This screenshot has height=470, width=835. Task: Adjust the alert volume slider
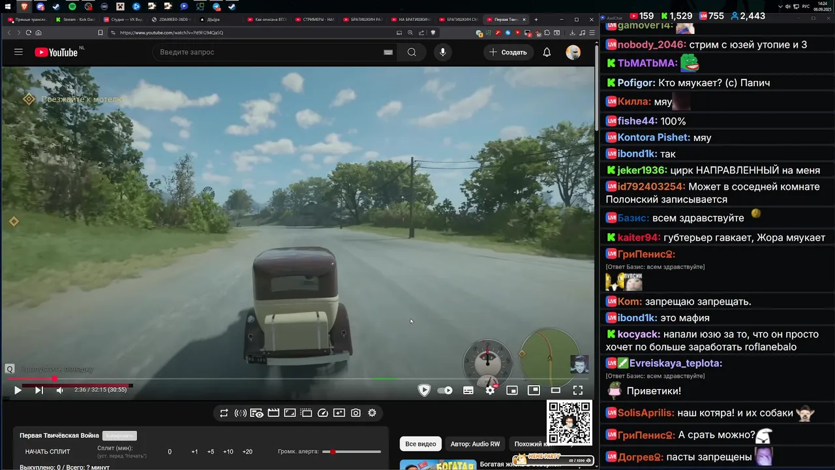pos(352,452)
